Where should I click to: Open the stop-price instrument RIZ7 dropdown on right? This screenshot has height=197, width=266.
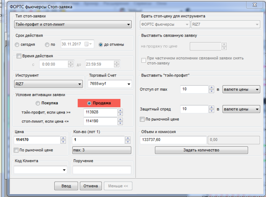226,24
